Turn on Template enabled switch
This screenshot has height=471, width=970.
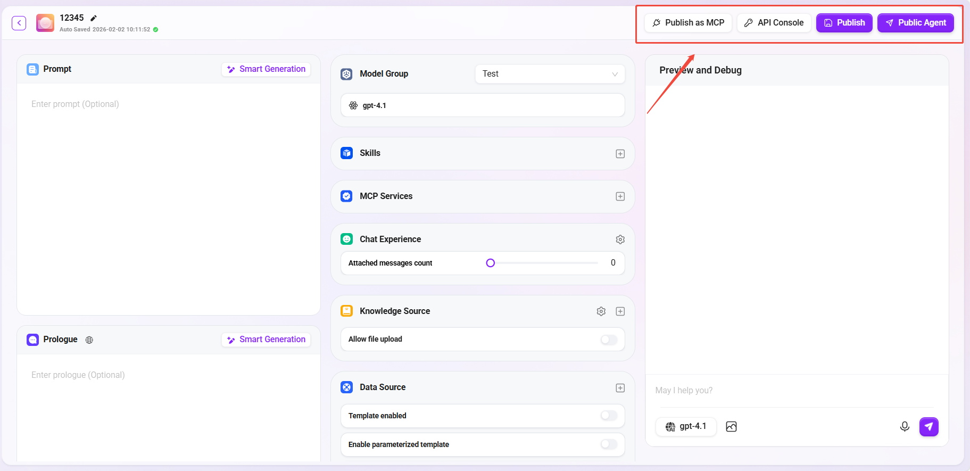[609, 416]
